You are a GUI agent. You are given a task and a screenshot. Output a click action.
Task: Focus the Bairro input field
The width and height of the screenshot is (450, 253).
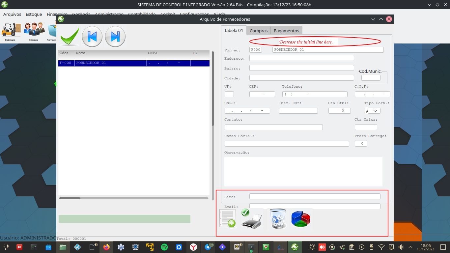pyautogui.click(x=302, y=68)
